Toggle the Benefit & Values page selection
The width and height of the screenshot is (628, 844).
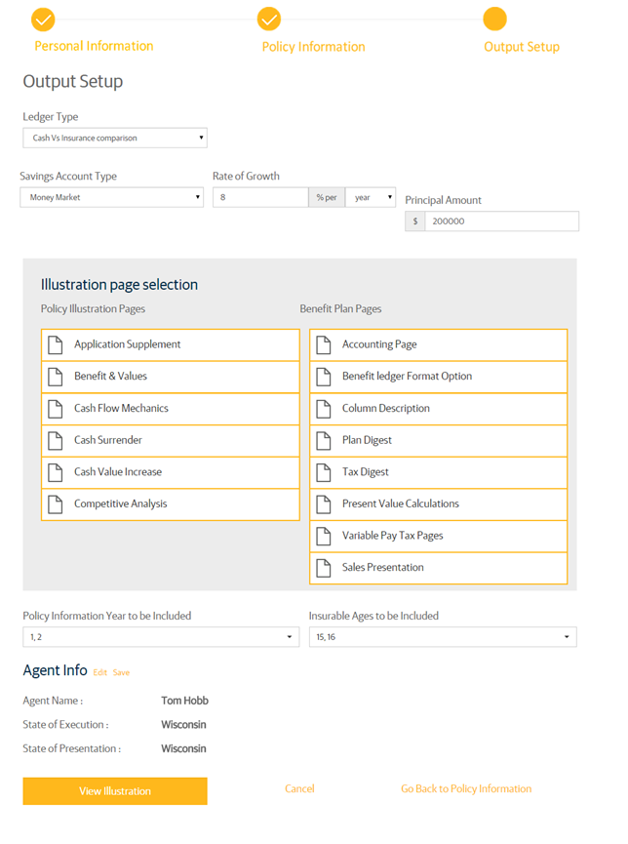pos(171,377)
